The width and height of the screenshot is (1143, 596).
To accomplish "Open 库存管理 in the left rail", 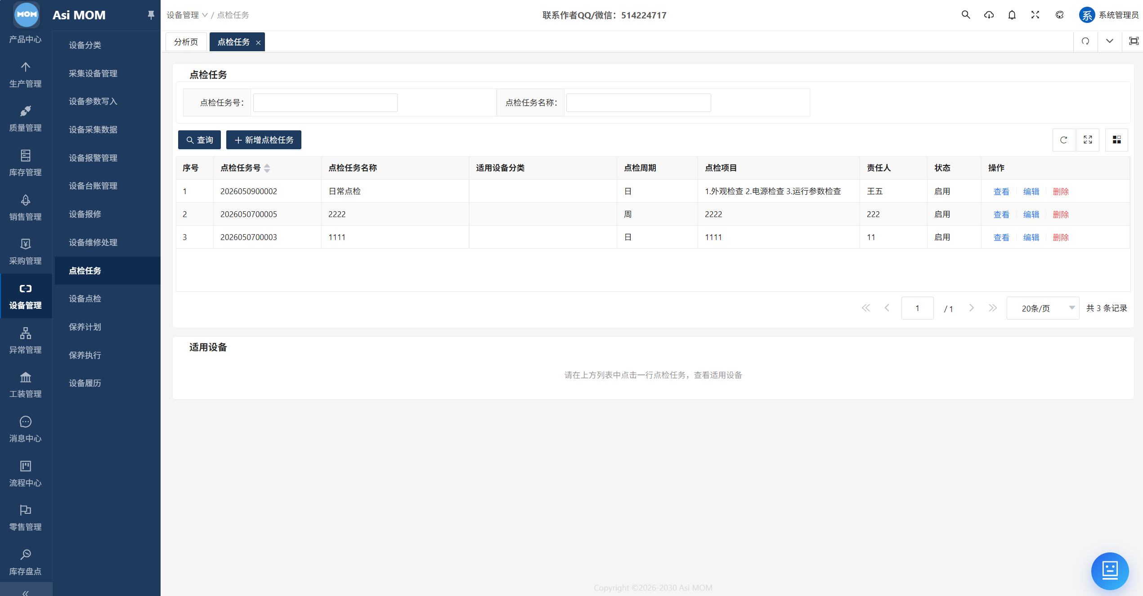I will coord(26,164).
